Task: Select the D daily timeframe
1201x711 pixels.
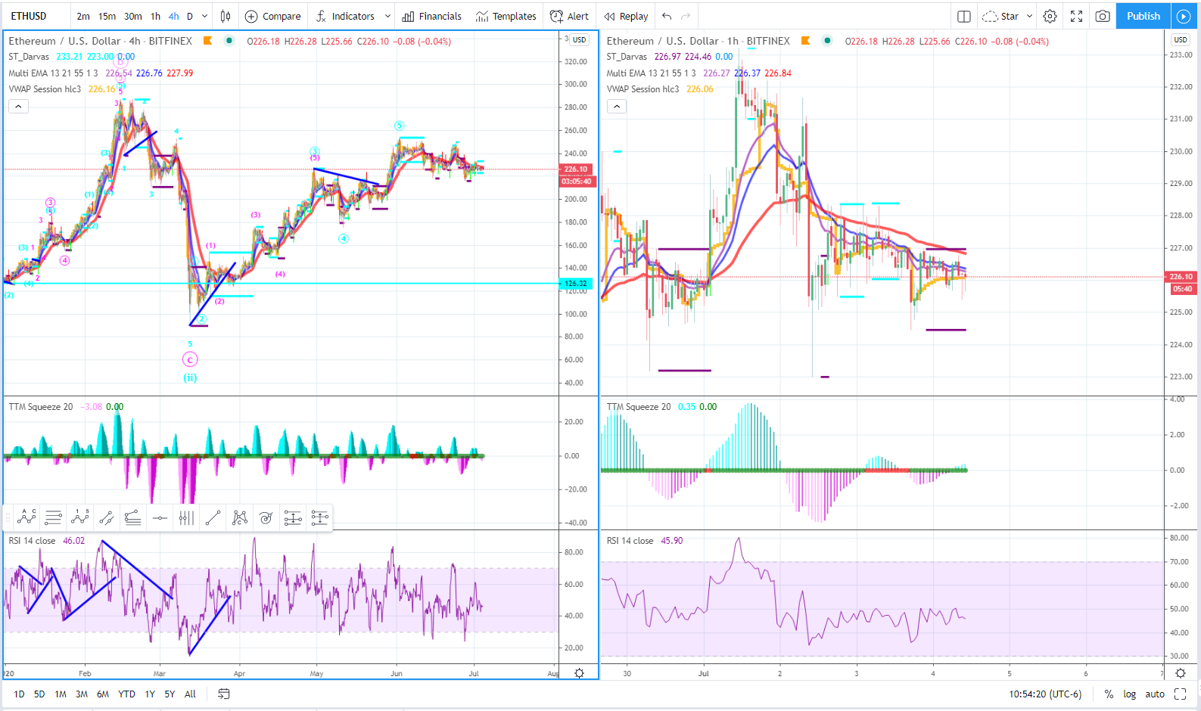Action: point(190,16)
